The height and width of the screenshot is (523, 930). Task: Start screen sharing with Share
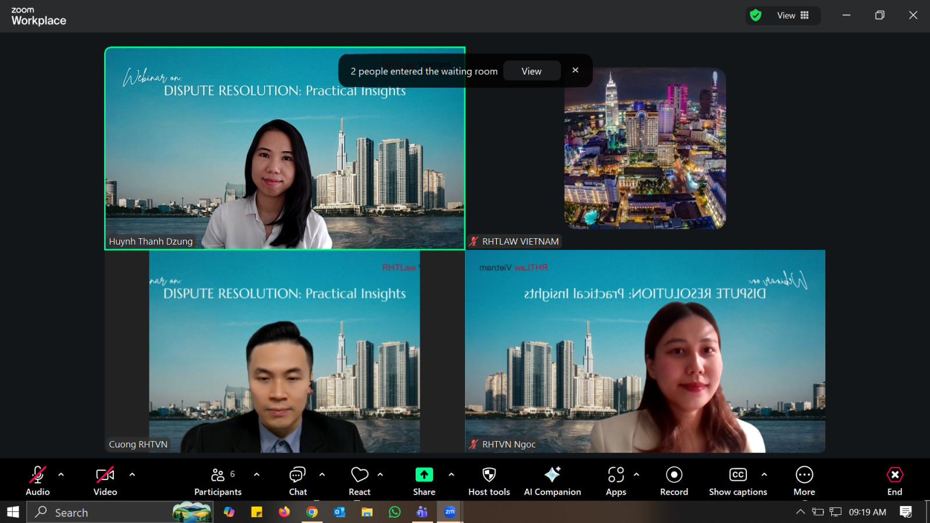424,481
